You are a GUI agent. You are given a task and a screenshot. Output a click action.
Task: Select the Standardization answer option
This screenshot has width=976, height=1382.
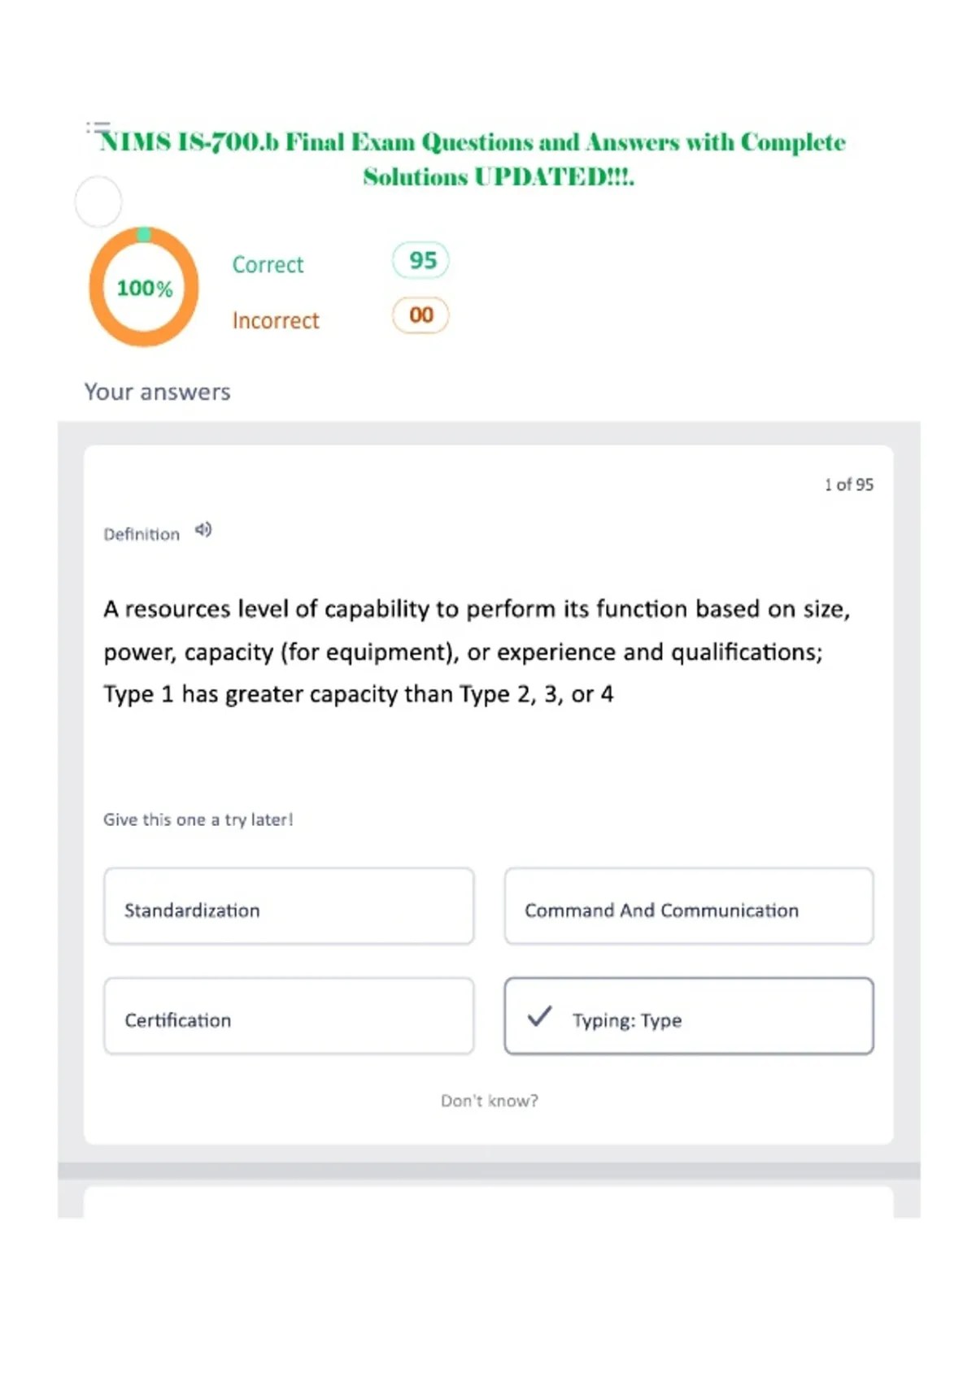(289, 906)
